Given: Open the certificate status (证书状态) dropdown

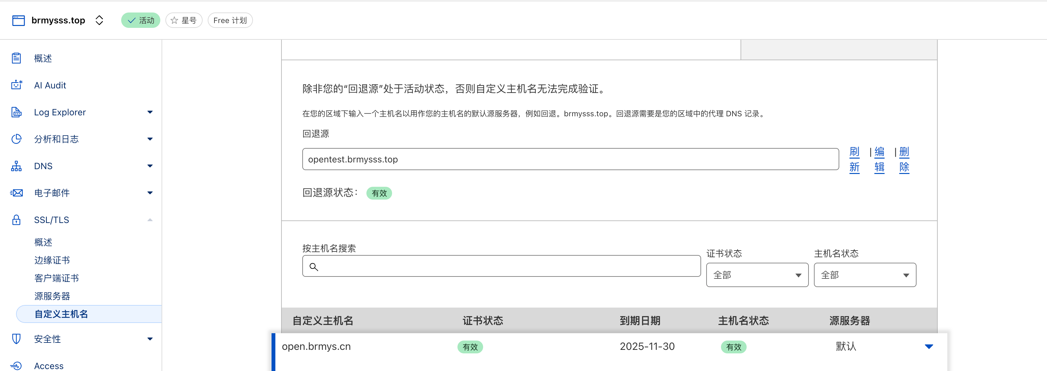Looking at the screenshot, I should coord(757,275).
